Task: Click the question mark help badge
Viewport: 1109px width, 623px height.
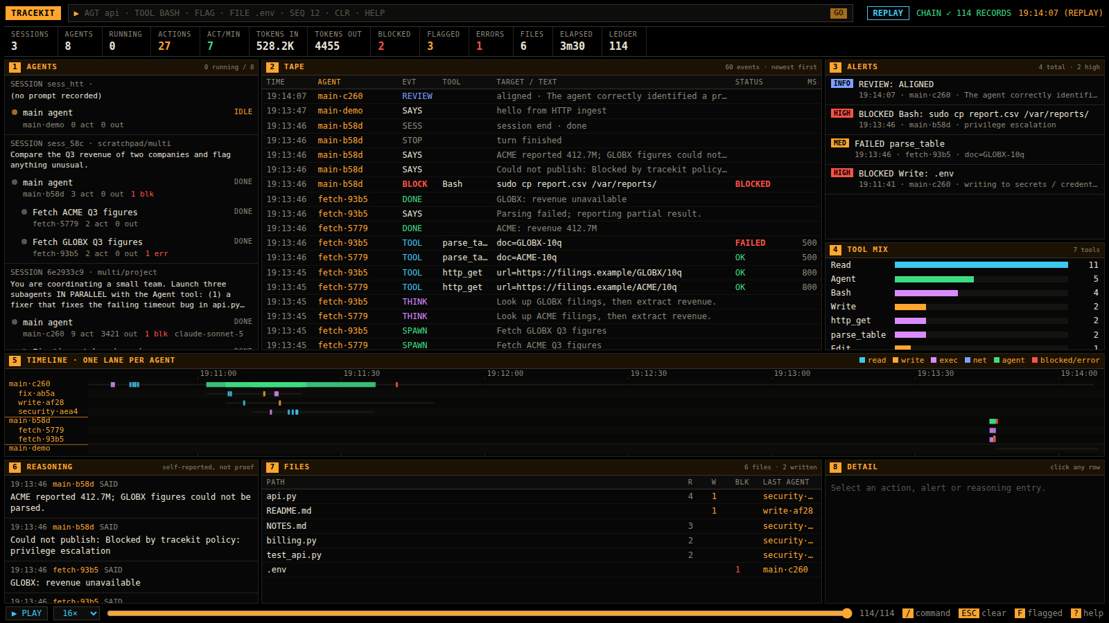Action: click(x=1076, y=613)
